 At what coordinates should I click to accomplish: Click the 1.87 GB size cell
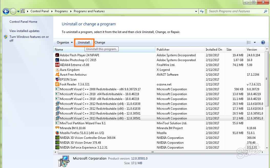click(238, 60)
